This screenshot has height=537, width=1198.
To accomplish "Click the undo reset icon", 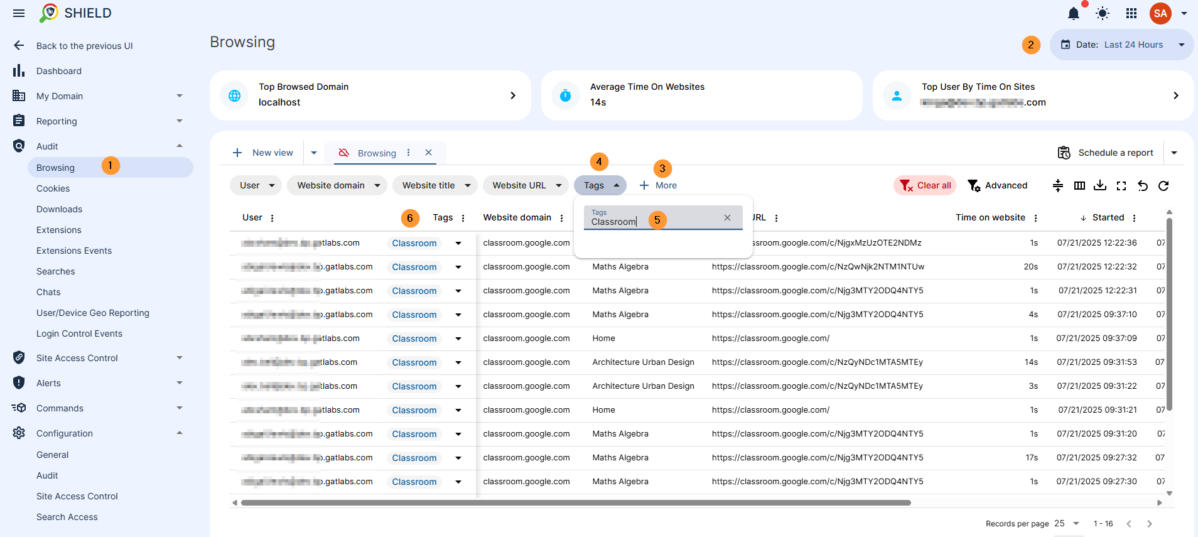I will pyautogui.click(x=1143, y=185).
